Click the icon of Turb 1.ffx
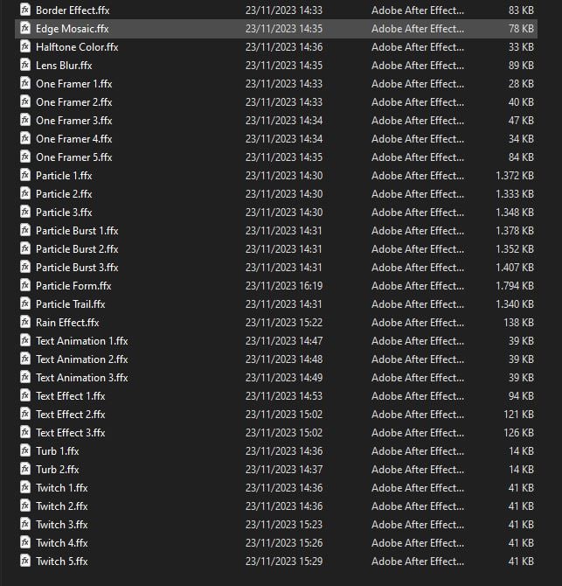 (25, 450)
